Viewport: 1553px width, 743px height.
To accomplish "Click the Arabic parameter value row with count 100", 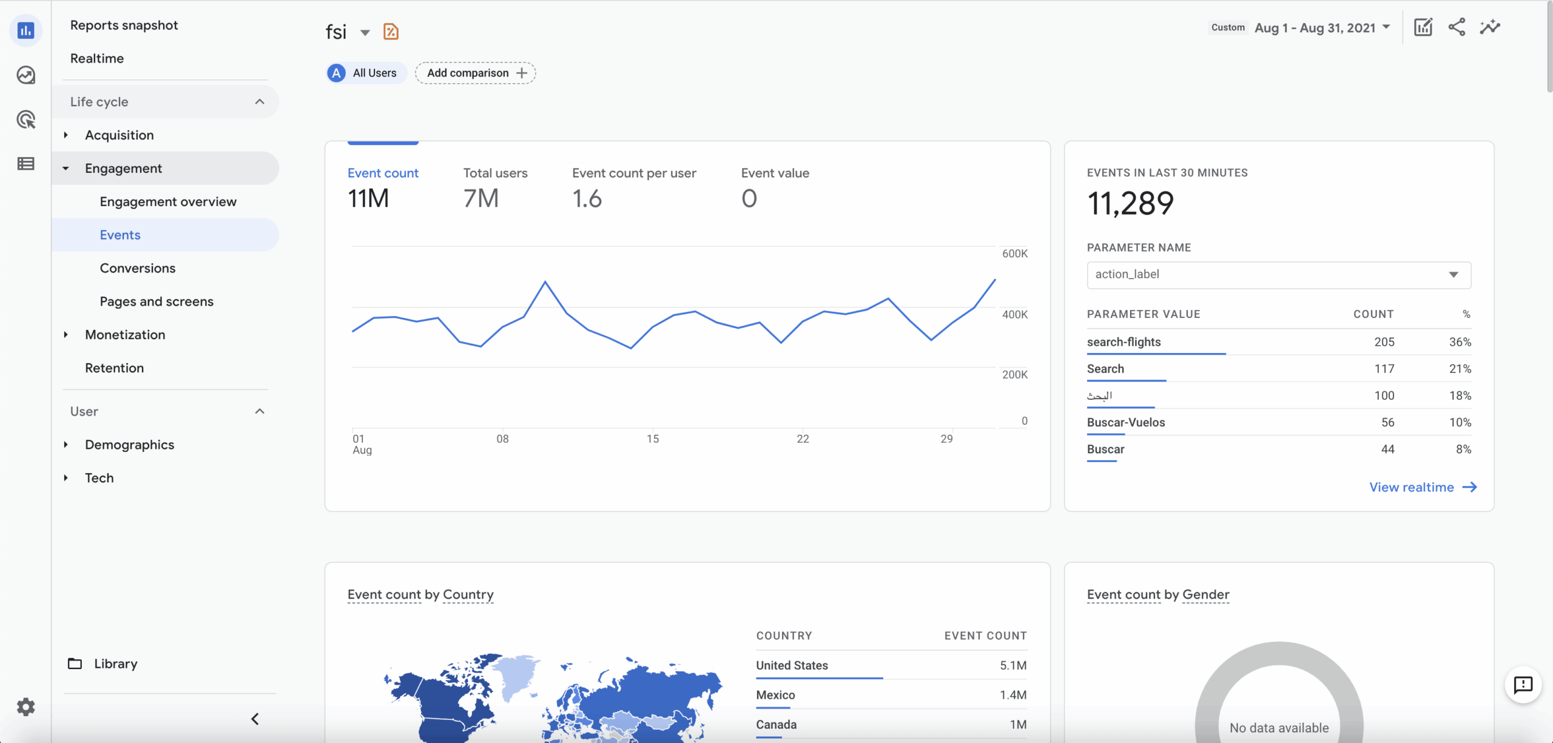I will (x=1279, y=395).
